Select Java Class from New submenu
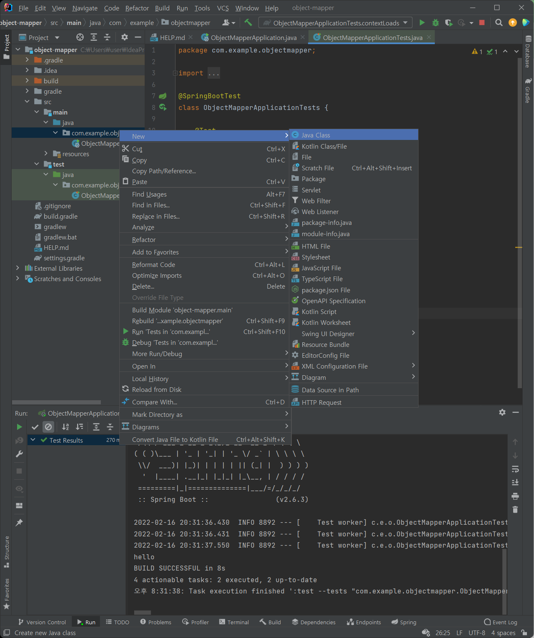The image size is (534, 638). pos(353,135)
